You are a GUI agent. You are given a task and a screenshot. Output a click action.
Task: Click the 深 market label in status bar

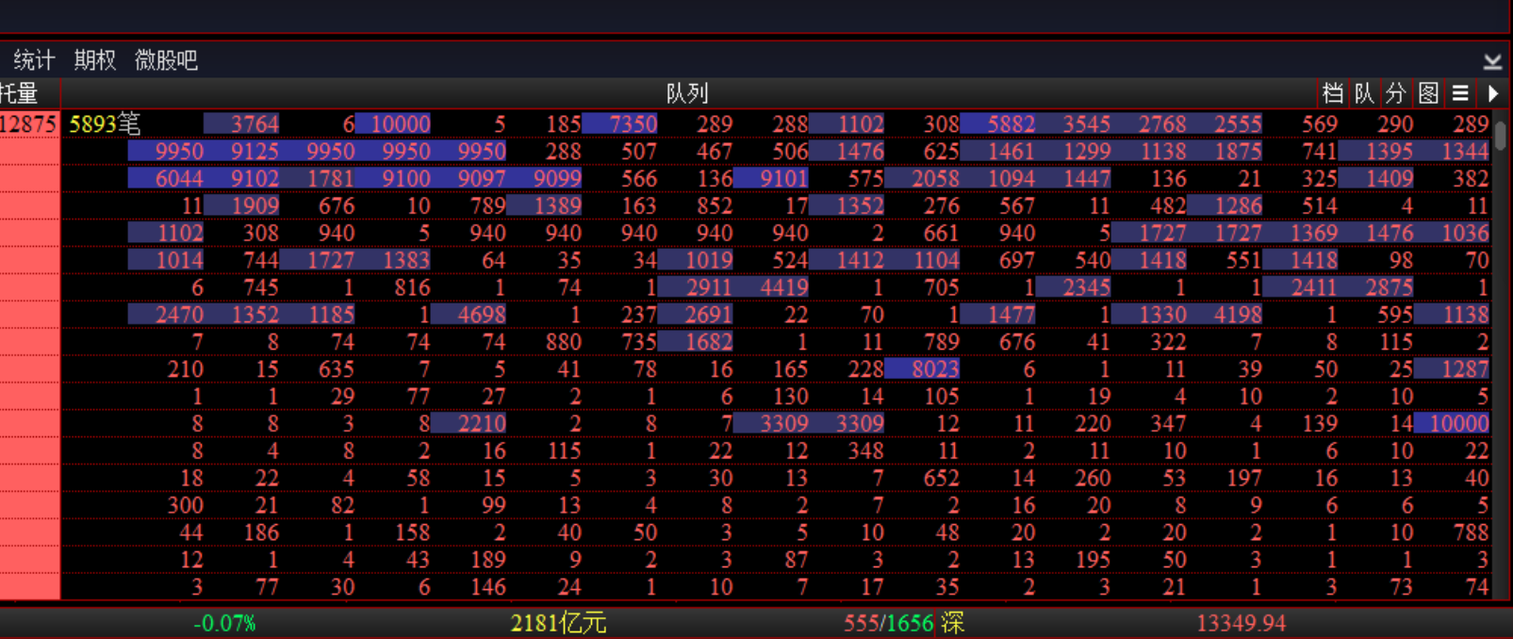pos(953,624)
